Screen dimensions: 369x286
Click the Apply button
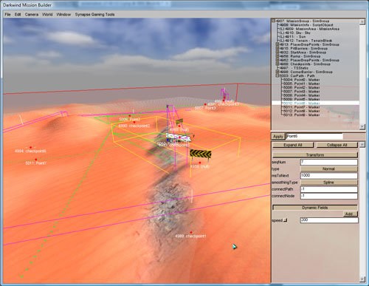pyautogui.click(x=278, y=136)
